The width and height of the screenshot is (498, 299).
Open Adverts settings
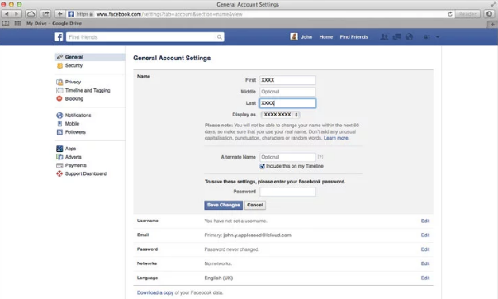(73, 157)
